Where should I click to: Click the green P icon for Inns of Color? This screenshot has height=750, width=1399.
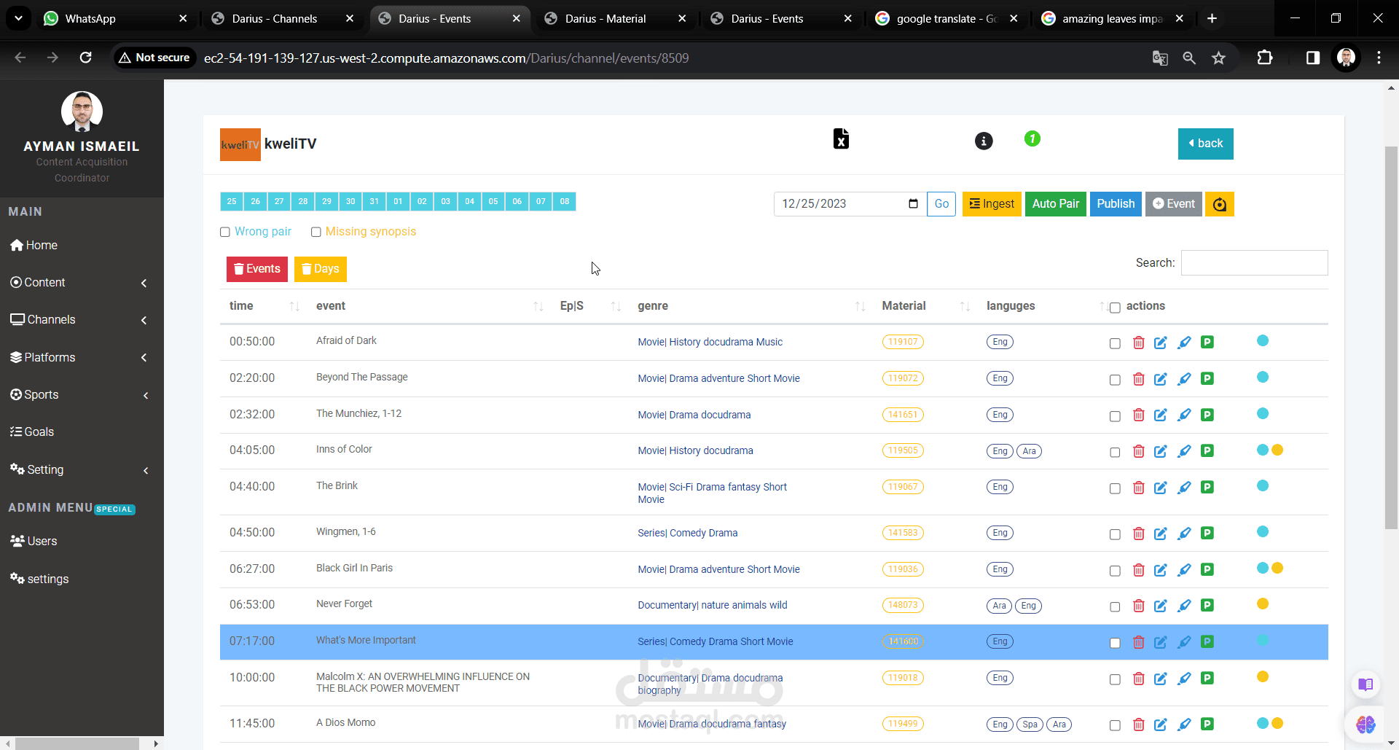pos(1207,451)
